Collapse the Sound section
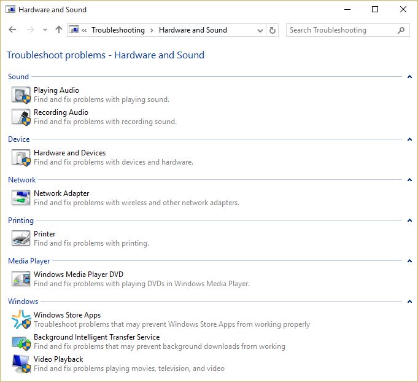Screen dimensions: 418x382 pyautogui.click(x=409, y=77)
